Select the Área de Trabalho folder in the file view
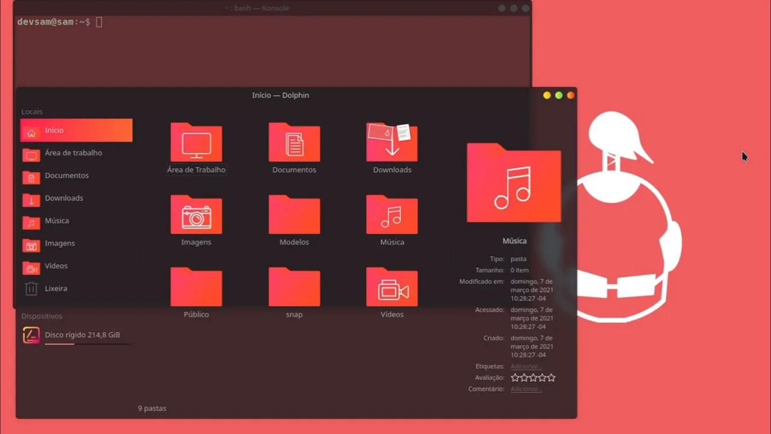 point(196,148)
